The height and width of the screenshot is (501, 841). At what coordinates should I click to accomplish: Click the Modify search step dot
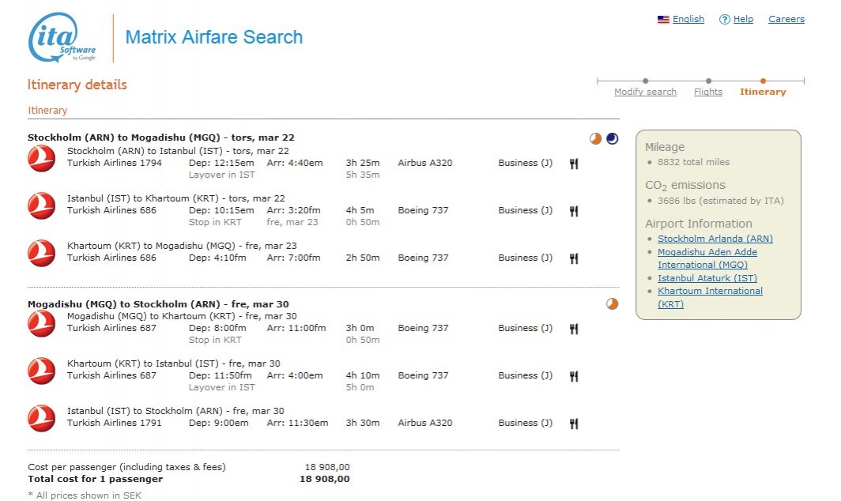(x=645, y=81)
